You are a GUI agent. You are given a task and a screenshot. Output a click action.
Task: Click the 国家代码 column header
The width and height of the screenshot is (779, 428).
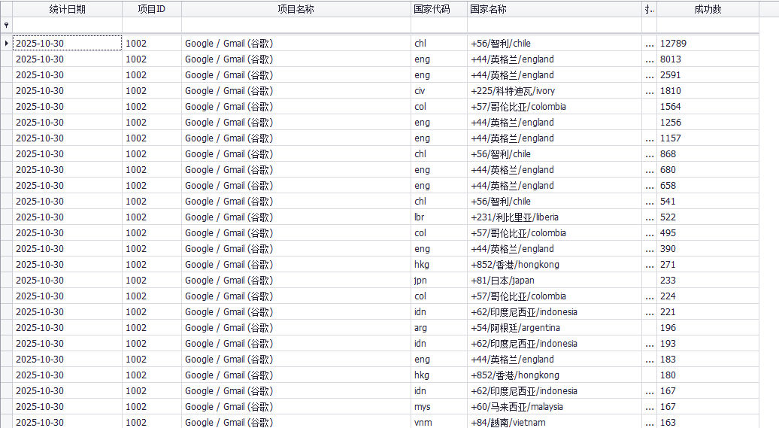439,9
